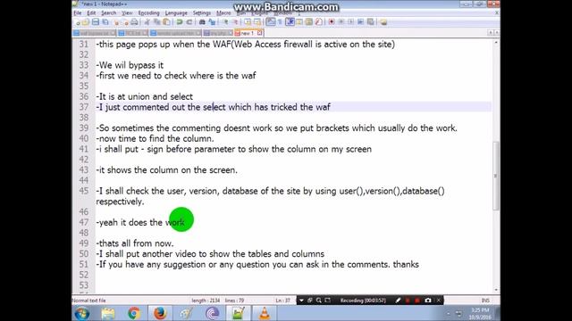
Task: Open VLC media player from the taskbar
Action: tap(265, 313)
